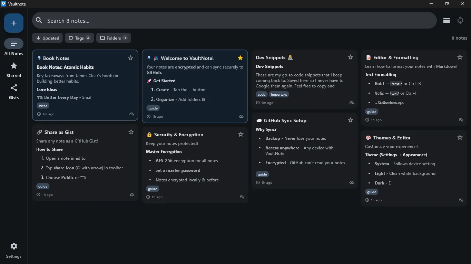Star the Dev Snippets note
The width and height of the screenshot is (471, 264).
click(x=350, y=57)
